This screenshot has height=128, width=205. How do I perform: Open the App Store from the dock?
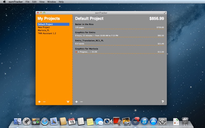(x=153, y=121)
